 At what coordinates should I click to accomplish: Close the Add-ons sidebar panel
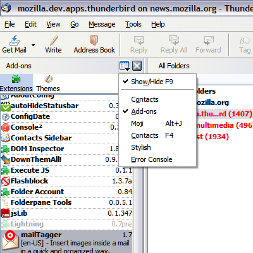click(137, 66)
